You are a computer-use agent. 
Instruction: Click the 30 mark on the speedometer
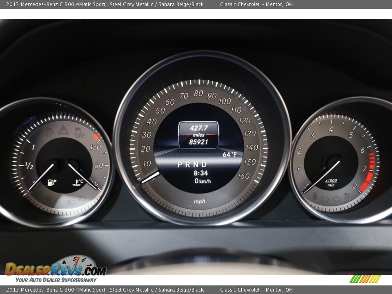point(147,135)
